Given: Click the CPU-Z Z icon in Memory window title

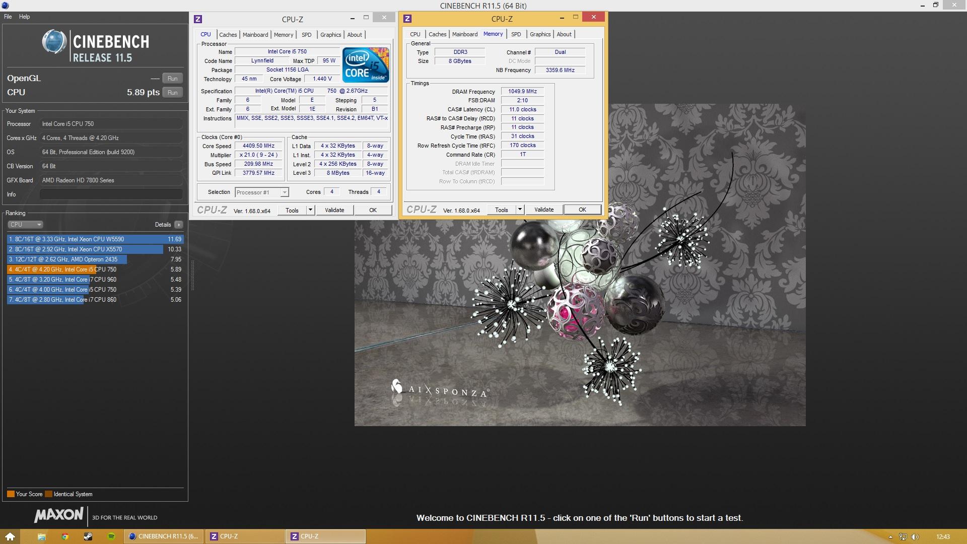Looking at the screenshot, I should pos(407,19).
